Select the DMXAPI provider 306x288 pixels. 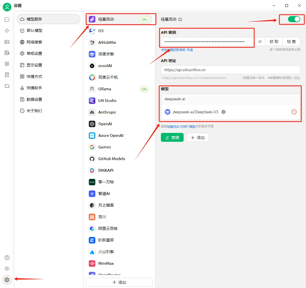119,170
